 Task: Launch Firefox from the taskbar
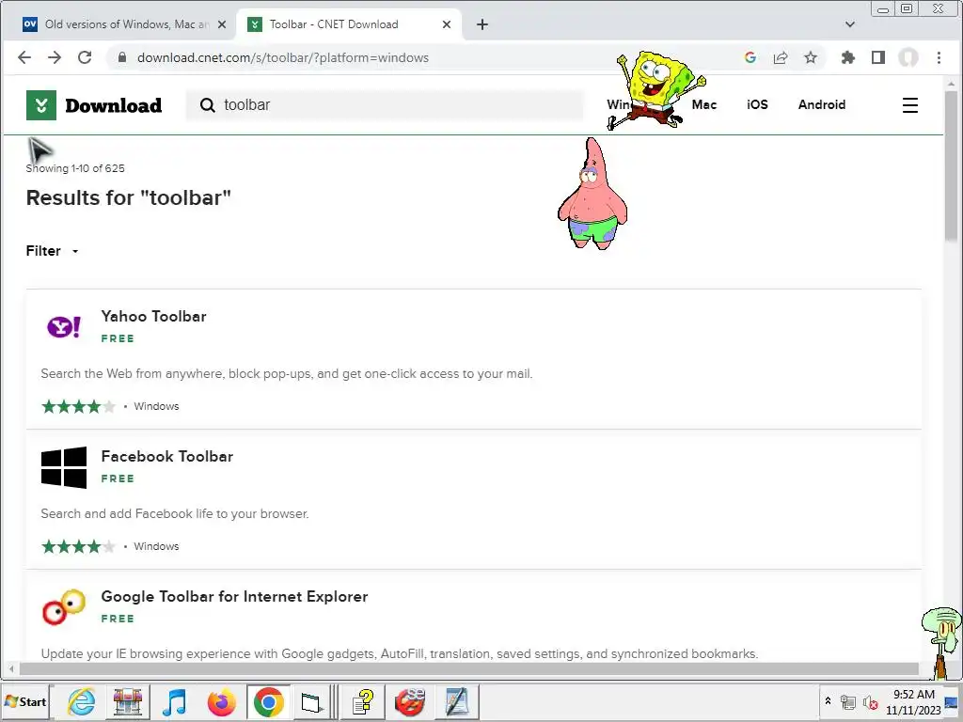click(x=221, y=701)
